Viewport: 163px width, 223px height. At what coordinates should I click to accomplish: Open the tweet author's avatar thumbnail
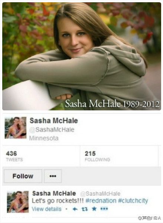[x=18, y=202]
